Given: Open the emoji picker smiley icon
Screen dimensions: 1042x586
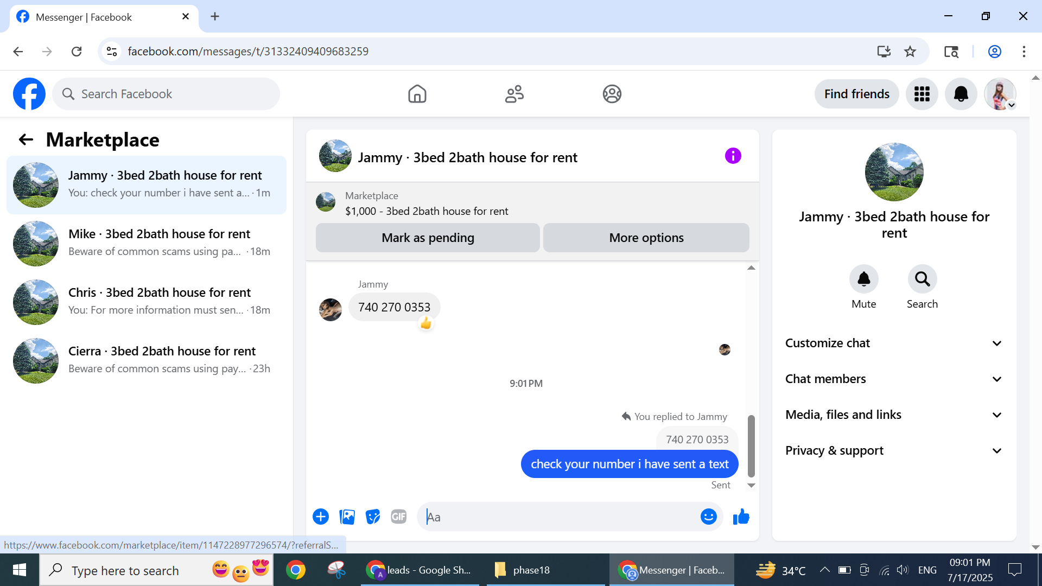Looking at the screenshot, I should (x=708, y=517).
